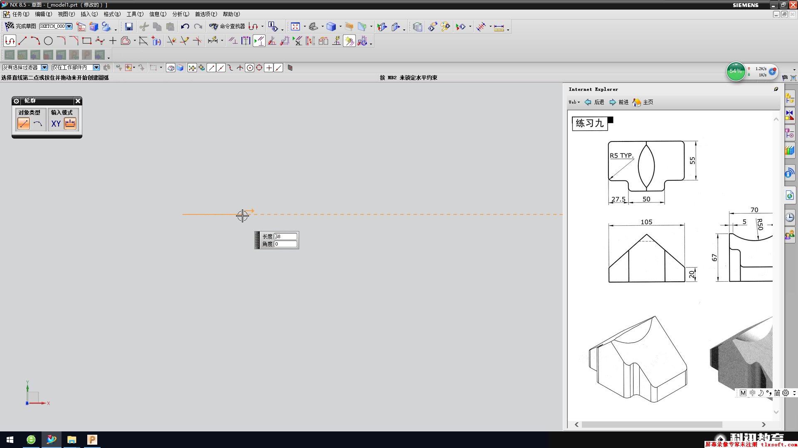This screenshot has width=798, height=448.
Task: Open the Command Finder binoculars
Action: pyautogui.click(x=214, y=27)
